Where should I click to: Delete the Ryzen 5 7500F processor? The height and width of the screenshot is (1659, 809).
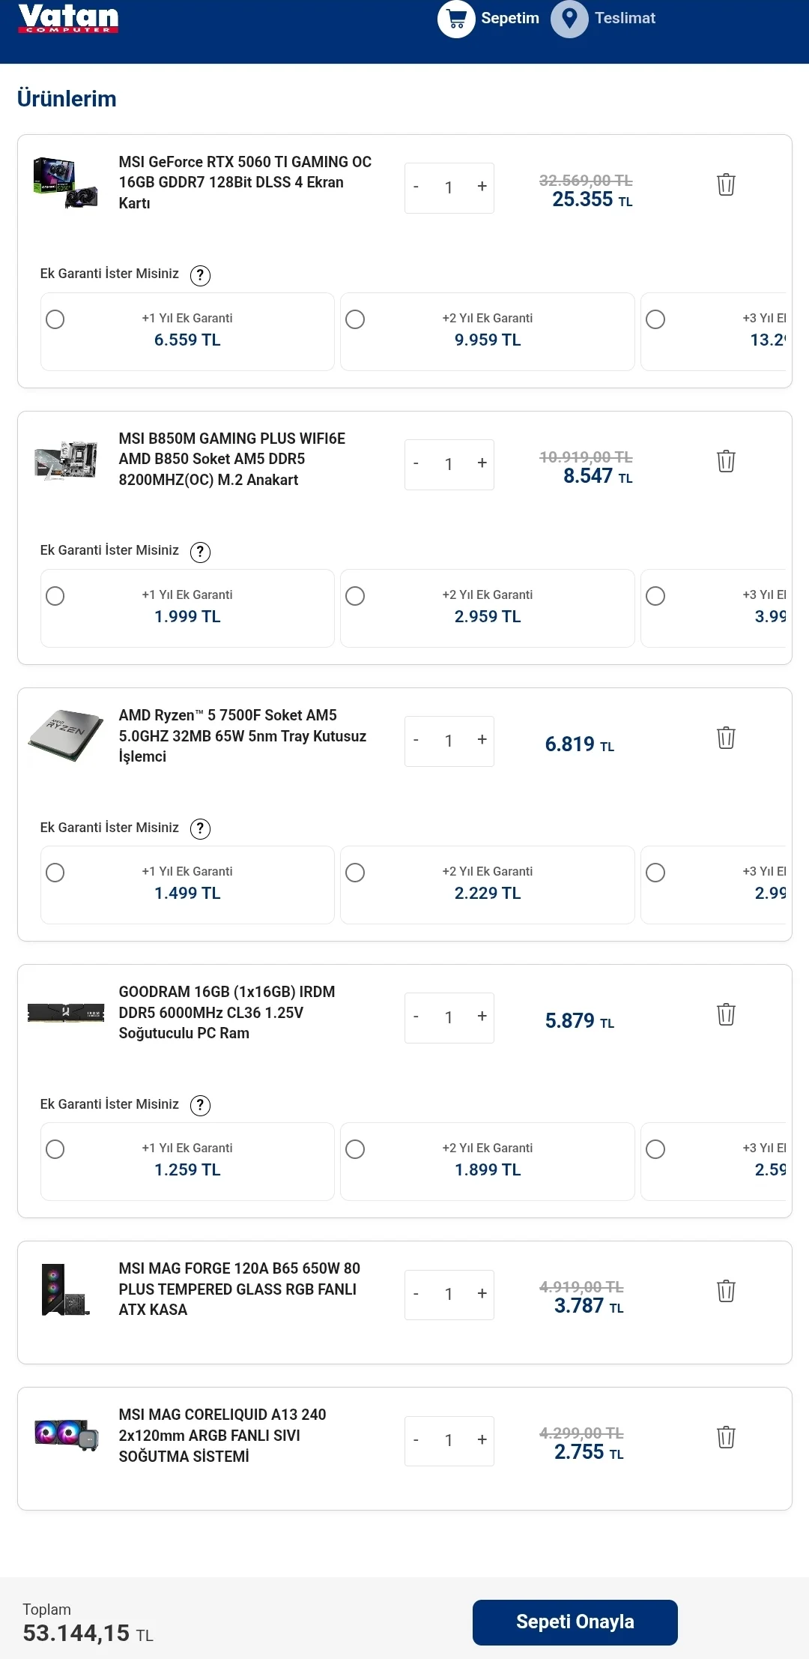(726, 738)
